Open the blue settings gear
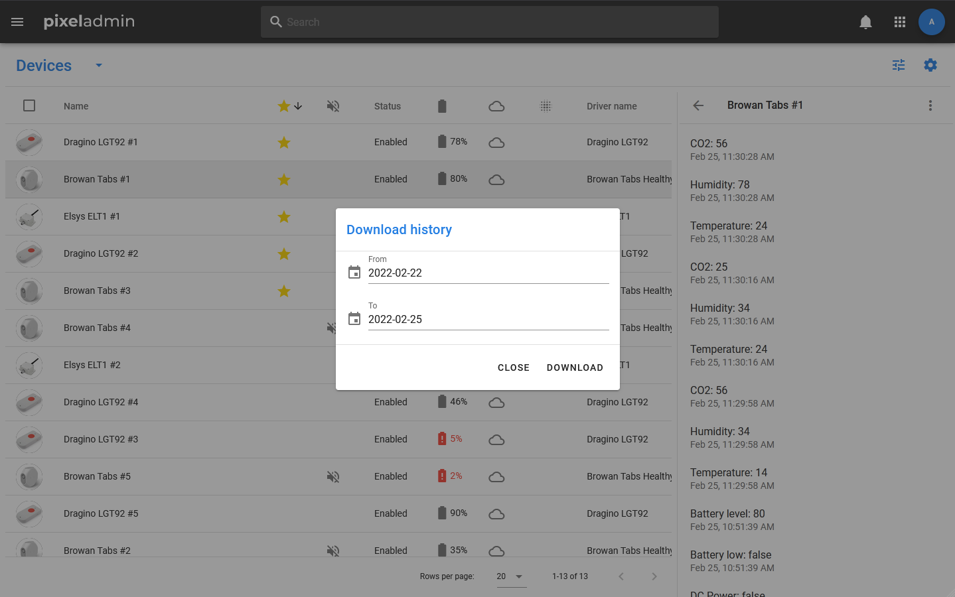Image resolution: width=955 pixels, height=597 pixels. pyautogui.click(x=930, y=65)
